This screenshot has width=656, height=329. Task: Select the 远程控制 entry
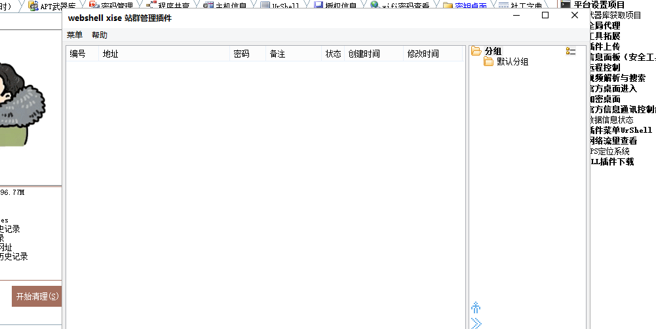click(604, 67)
